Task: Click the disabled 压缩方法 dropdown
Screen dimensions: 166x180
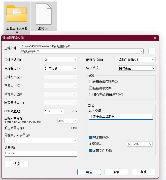Action: [60, 77]
